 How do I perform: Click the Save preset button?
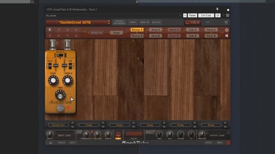click(133, 22)
